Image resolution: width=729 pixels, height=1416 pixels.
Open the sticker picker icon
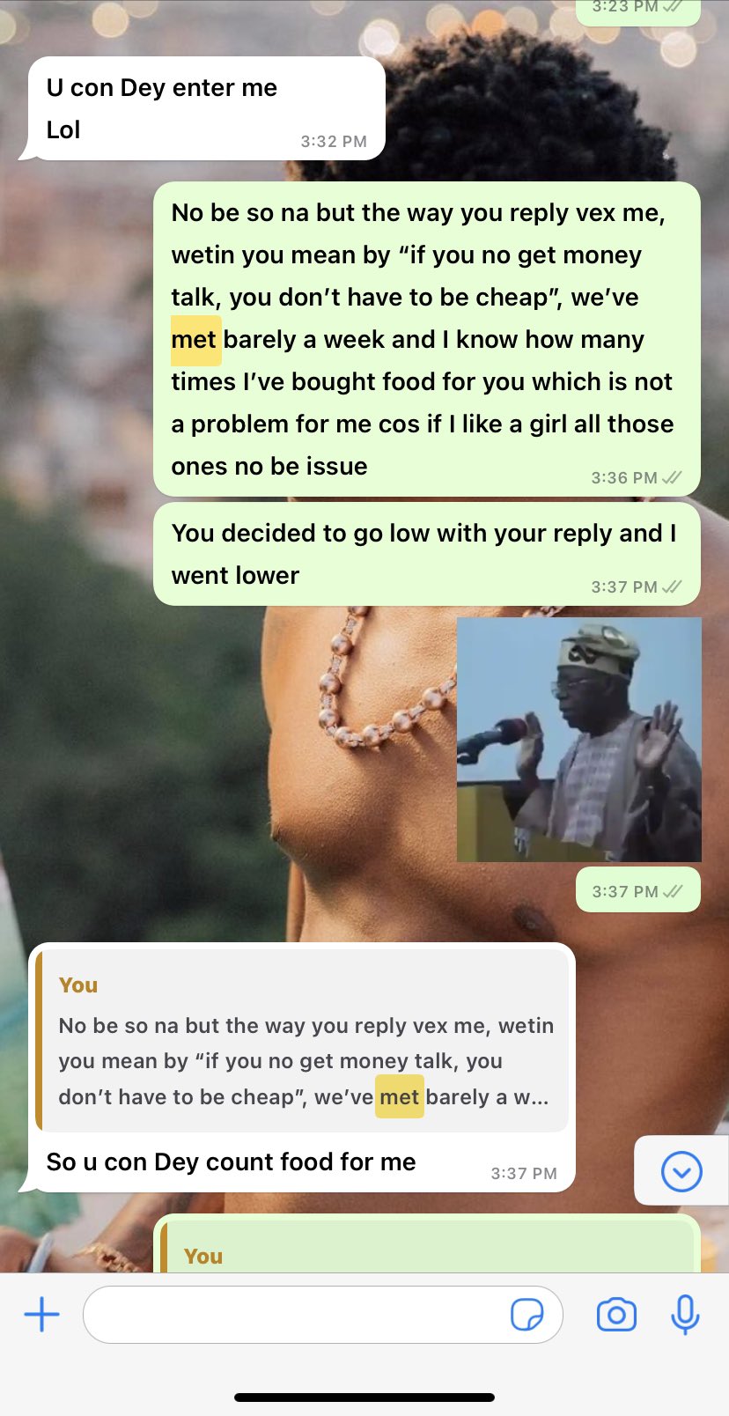coord(526,1315)
